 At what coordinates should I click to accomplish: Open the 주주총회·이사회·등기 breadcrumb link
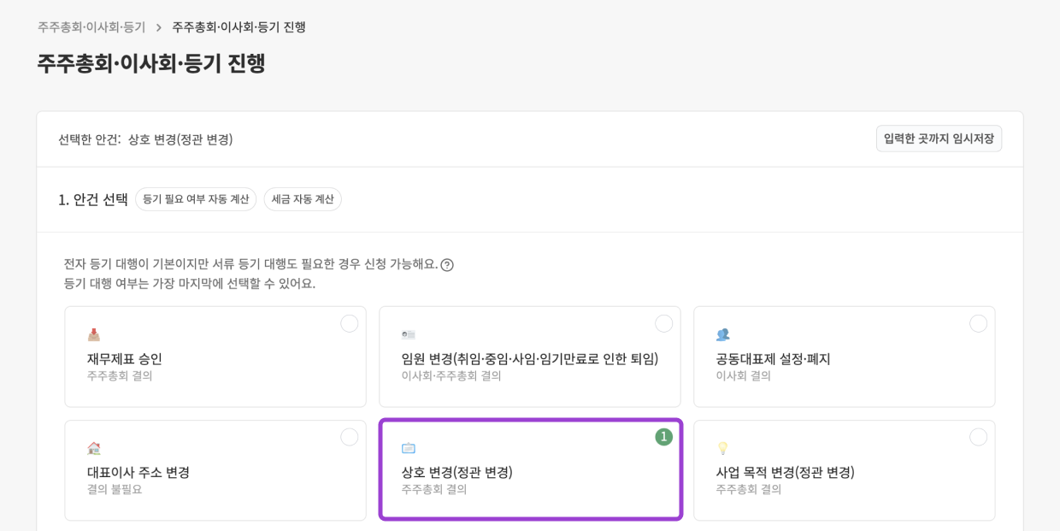(89, 27)
